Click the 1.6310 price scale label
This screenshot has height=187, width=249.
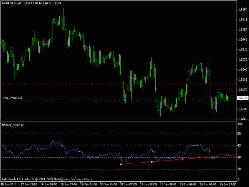(x=243, y=49)
